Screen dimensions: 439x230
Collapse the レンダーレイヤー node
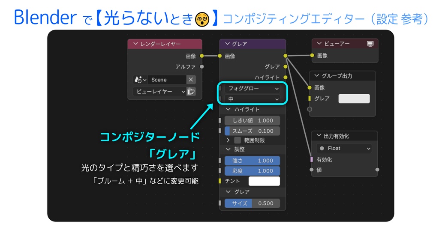(x=136, y=44)
